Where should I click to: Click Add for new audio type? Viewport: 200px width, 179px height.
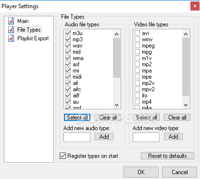[104, 137]
